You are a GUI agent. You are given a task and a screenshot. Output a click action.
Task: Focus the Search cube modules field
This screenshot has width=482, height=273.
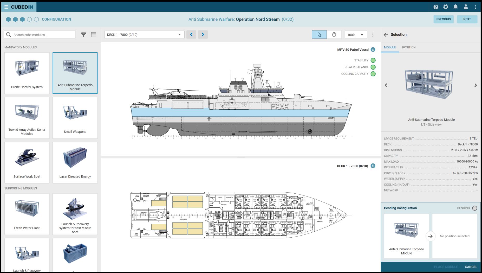(x=40, y=35)
